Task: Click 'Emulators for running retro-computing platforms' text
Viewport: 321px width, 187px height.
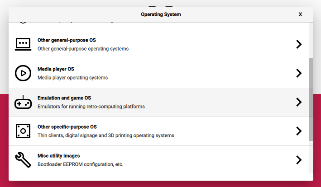Action: [91, 107]
